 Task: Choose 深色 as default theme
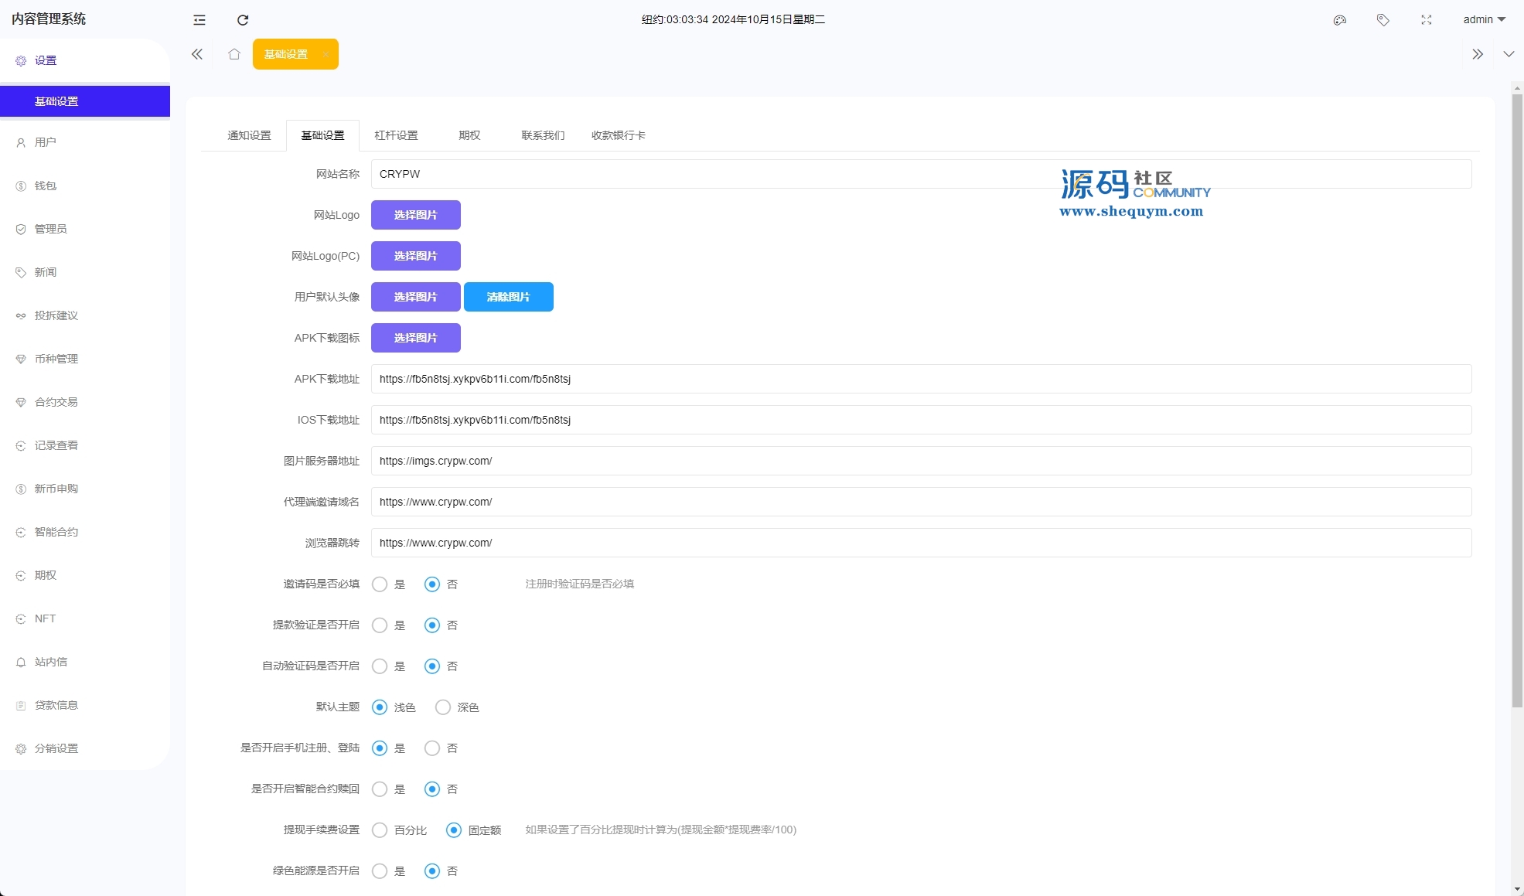pyautogui.click(x=443, y=707)
